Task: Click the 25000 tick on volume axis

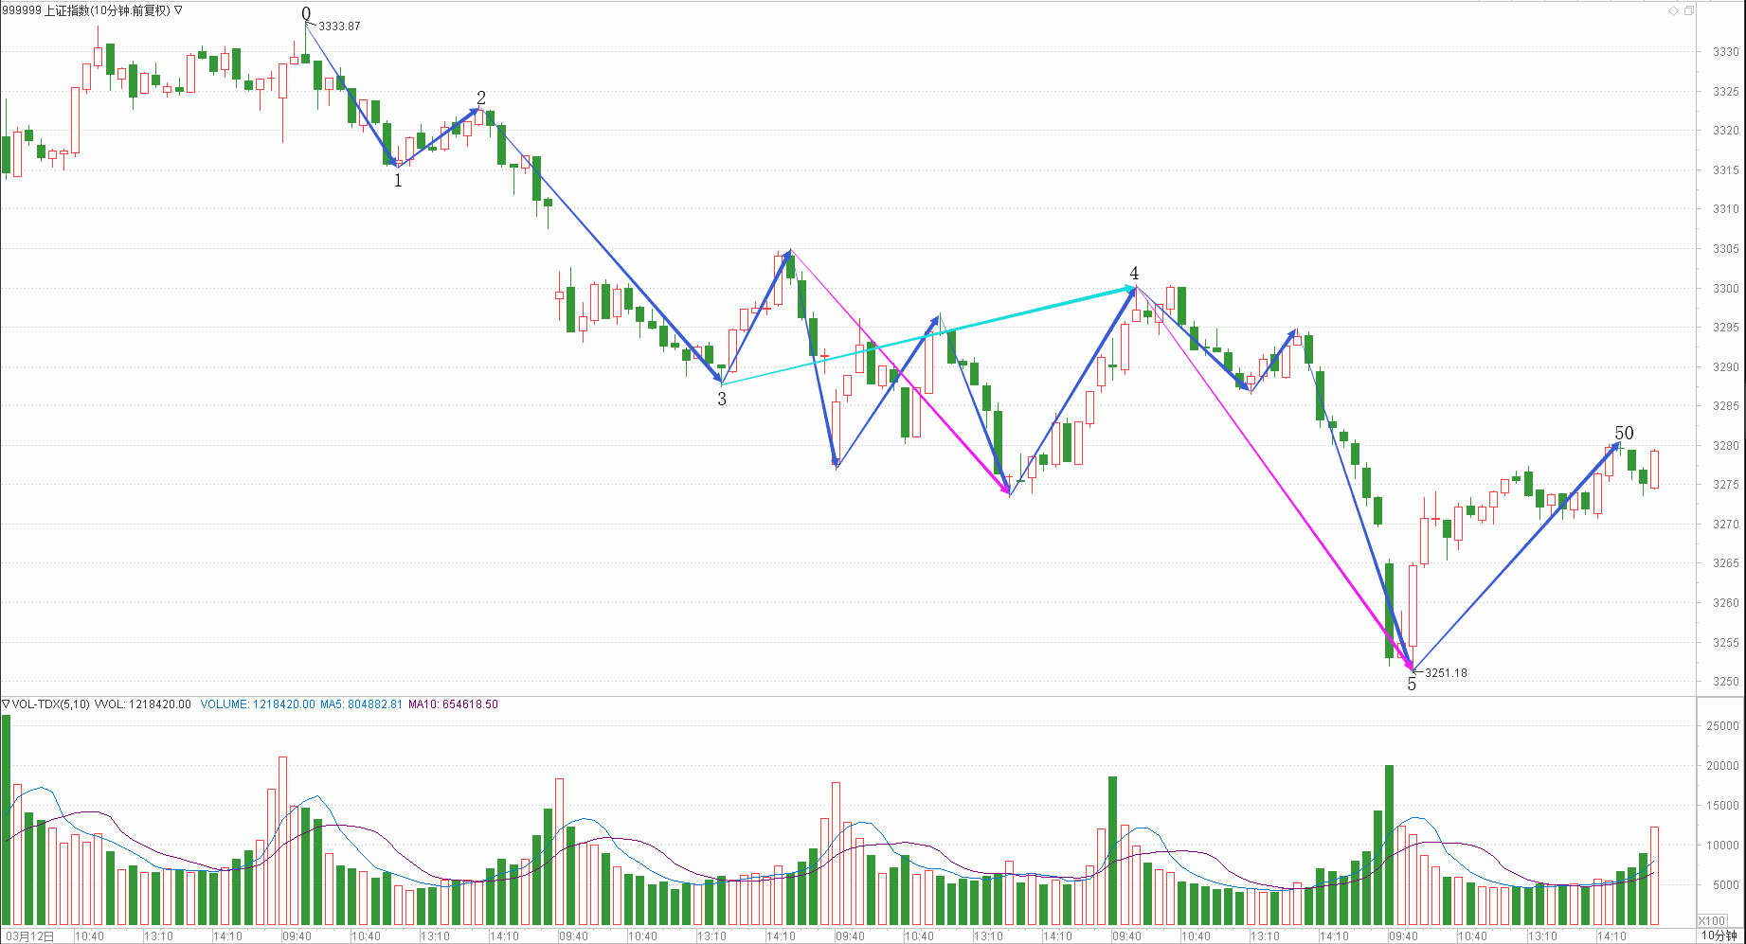Action: [x=1722, y=726]
